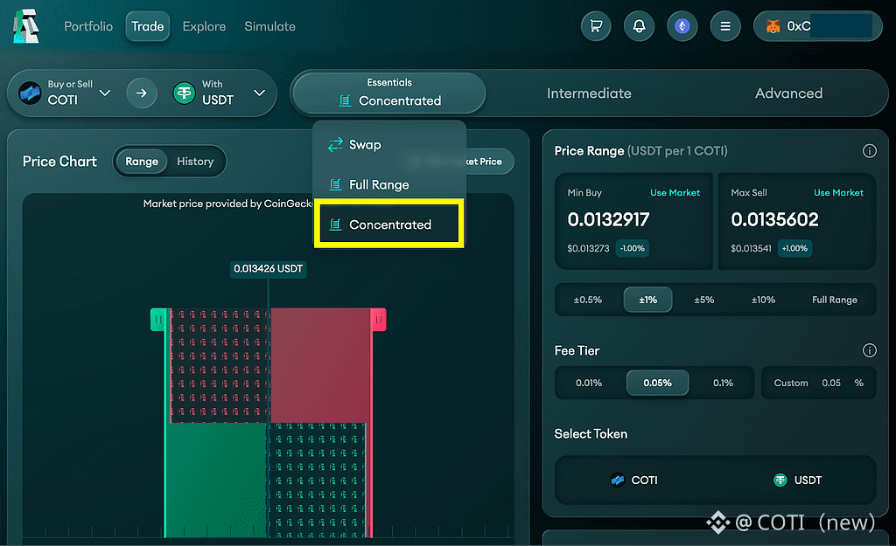Open the Trade page
The height and width of the screenshot is (546, 896).
[147, 26]
